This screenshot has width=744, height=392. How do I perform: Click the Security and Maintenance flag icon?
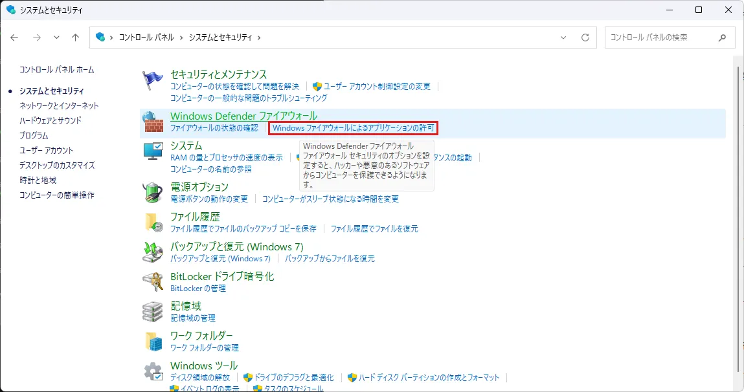[152, 81]
